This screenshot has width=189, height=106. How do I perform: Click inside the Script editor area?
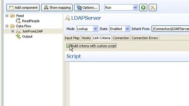129,84
